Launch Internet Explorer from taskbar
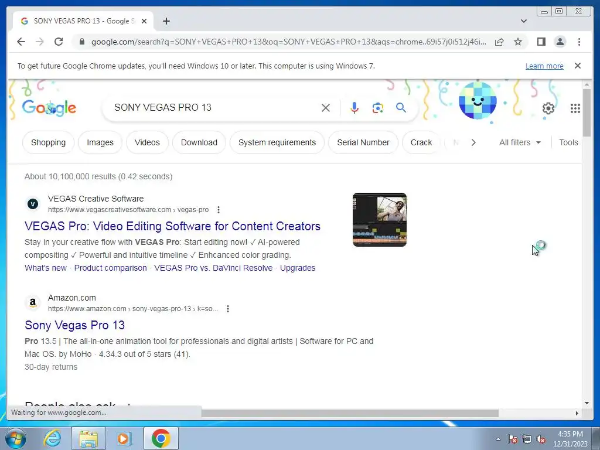Image resolution: width=600 pixels, height=450 pixels. 52,438
